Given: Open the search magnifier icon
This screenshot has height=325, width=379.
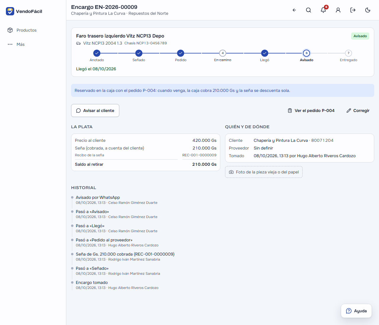Looking at the screenshot, I should (x=309, y=10).
